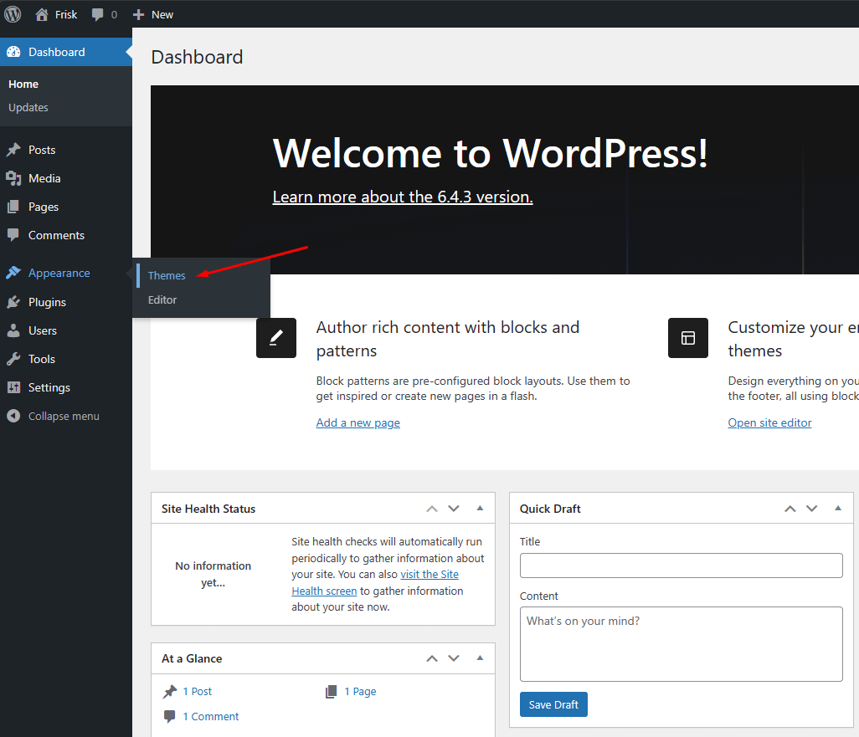Collapse the admin sidebar menu
Screen dimensions: 859x737
click(x=52, y=416)
